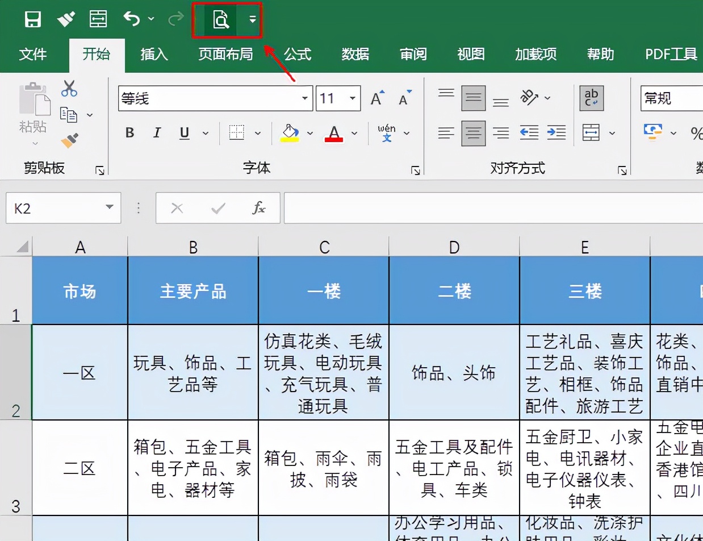Toggle Italic formatting
The height and width of the screenshot is (541, 703).
click(x=157, y=133)
